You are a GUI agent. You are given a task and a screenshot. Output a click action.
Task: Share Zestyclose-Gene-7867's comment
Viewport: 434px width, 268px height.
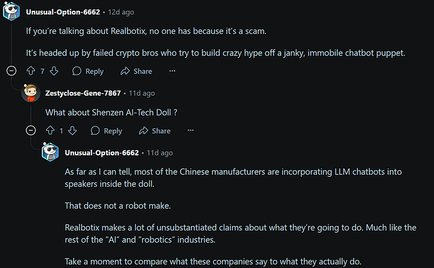(155, 131)
